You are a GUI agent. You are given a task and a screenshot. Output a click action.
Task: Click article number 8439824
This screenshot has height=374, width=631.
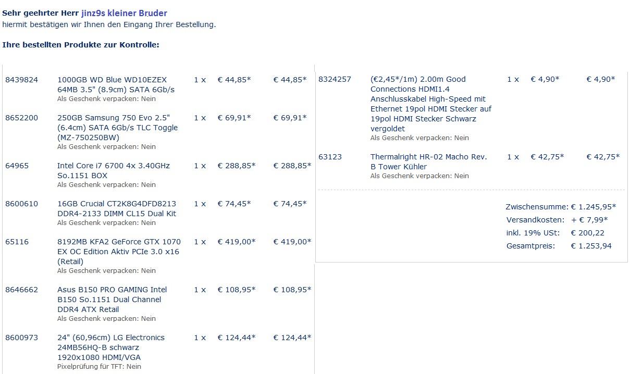coord(21,80)
